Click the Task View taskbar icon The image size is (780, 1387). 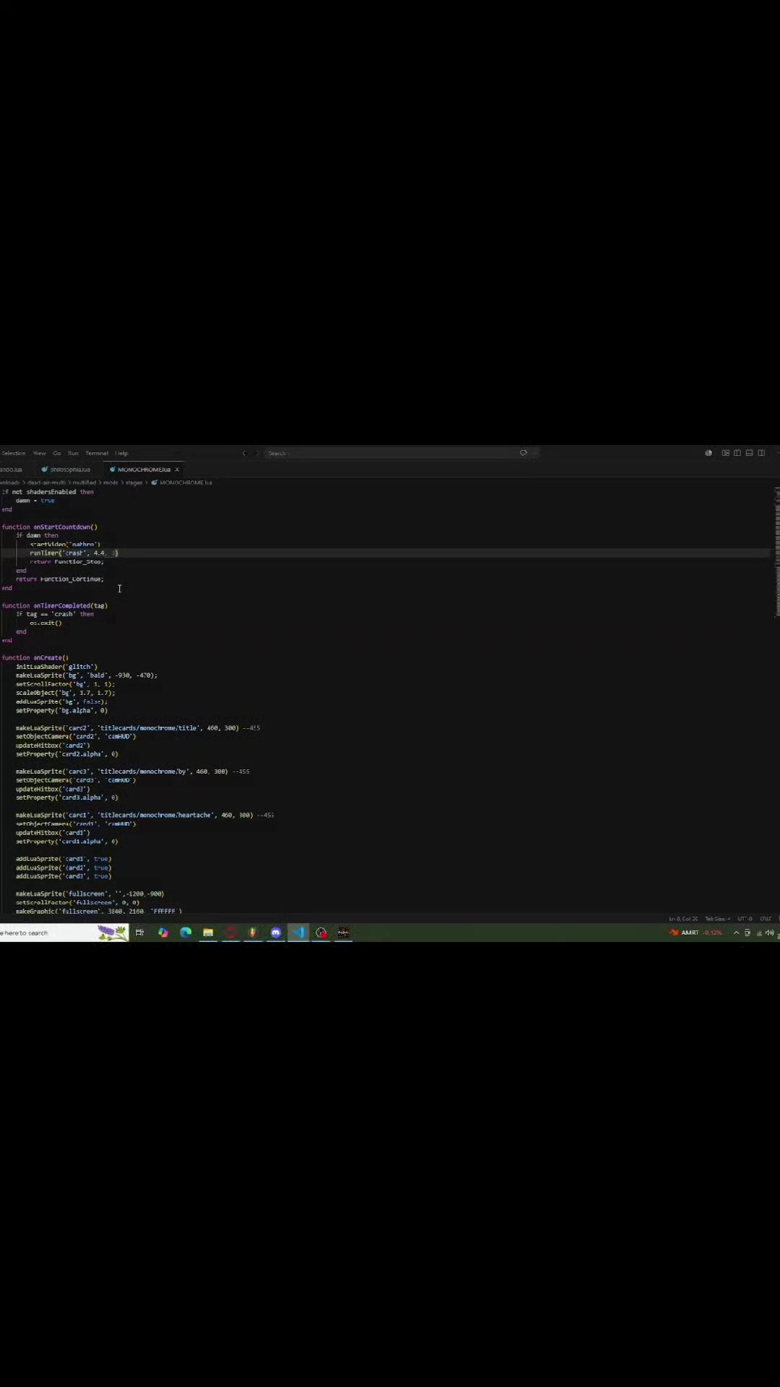(139, 933)
